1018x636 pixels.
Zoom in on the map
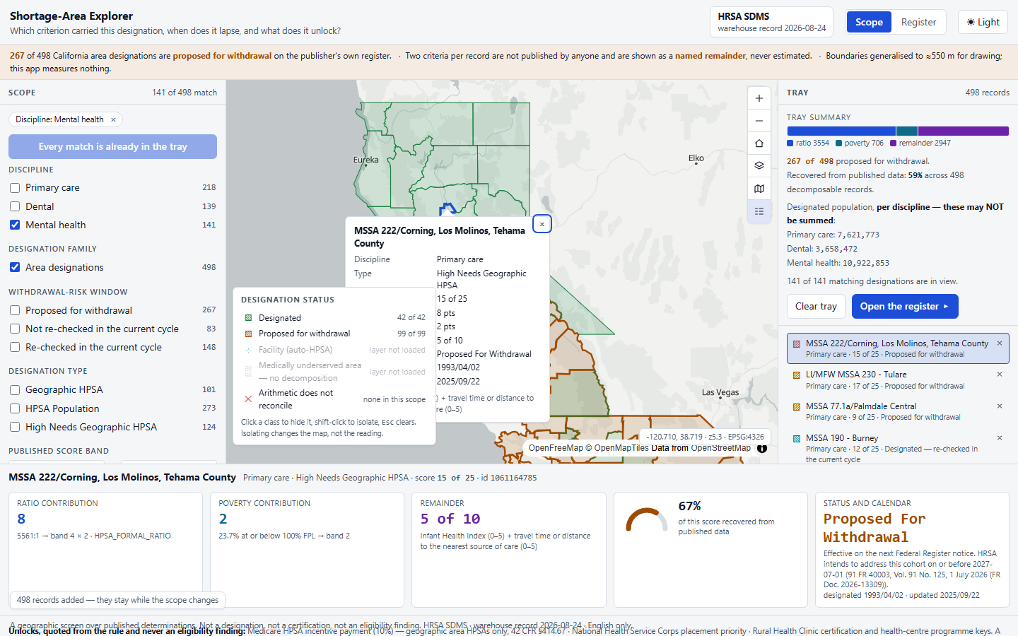[x=759, y=98]
